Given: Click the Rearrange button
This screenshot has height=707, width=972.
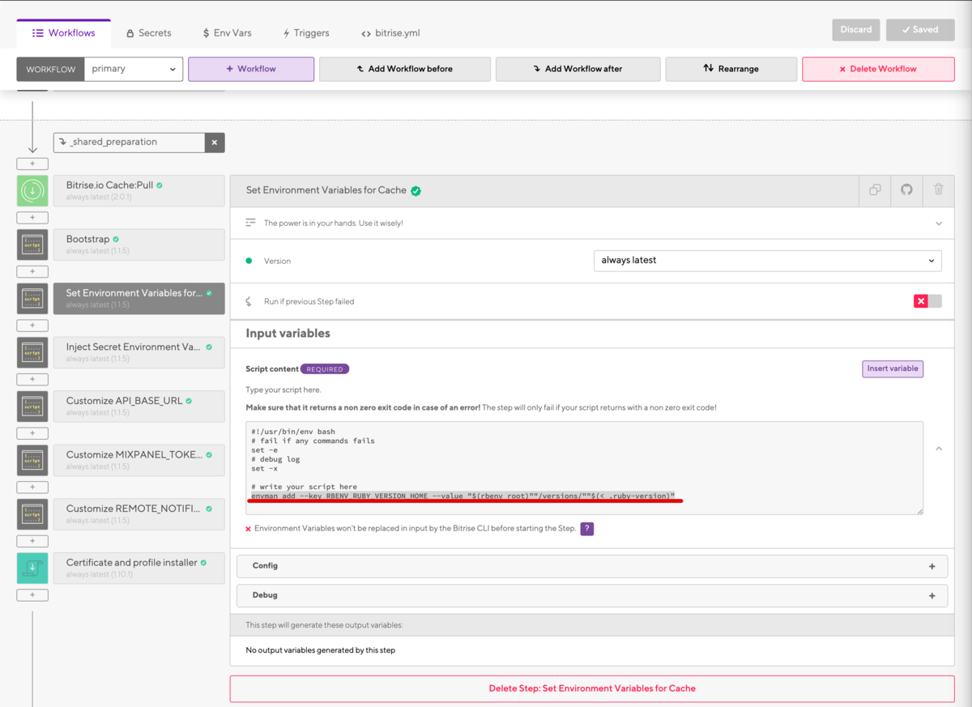Looking at the screenshot, I should (x=731, y=69).
